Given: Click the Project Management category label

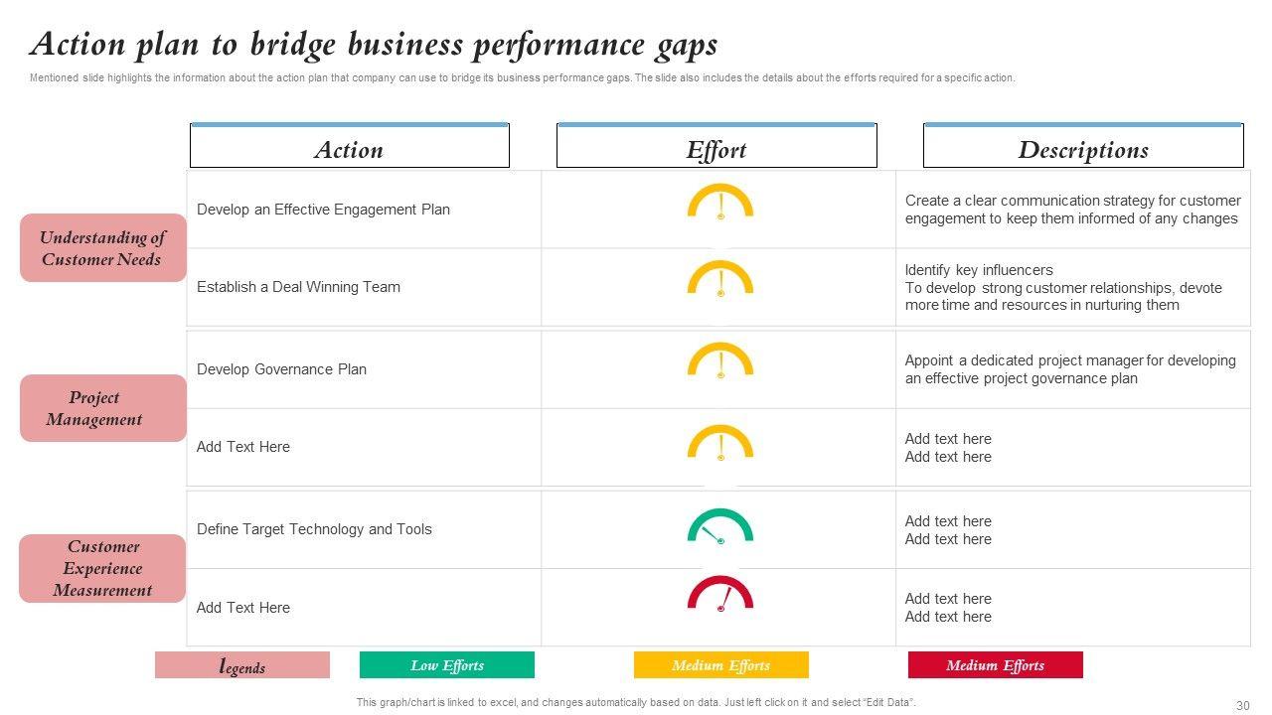Looking at the screenshot, I should pos(102,408).
